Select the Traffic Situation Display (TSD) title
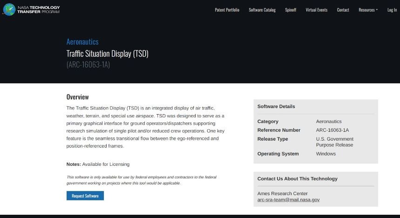 point(108,54)
